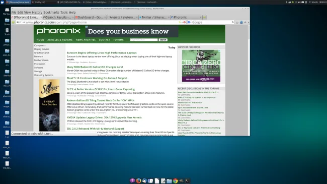Open ARTICLES & REVIEWS in site navigation
327x184 pixels.
(60, 40)
